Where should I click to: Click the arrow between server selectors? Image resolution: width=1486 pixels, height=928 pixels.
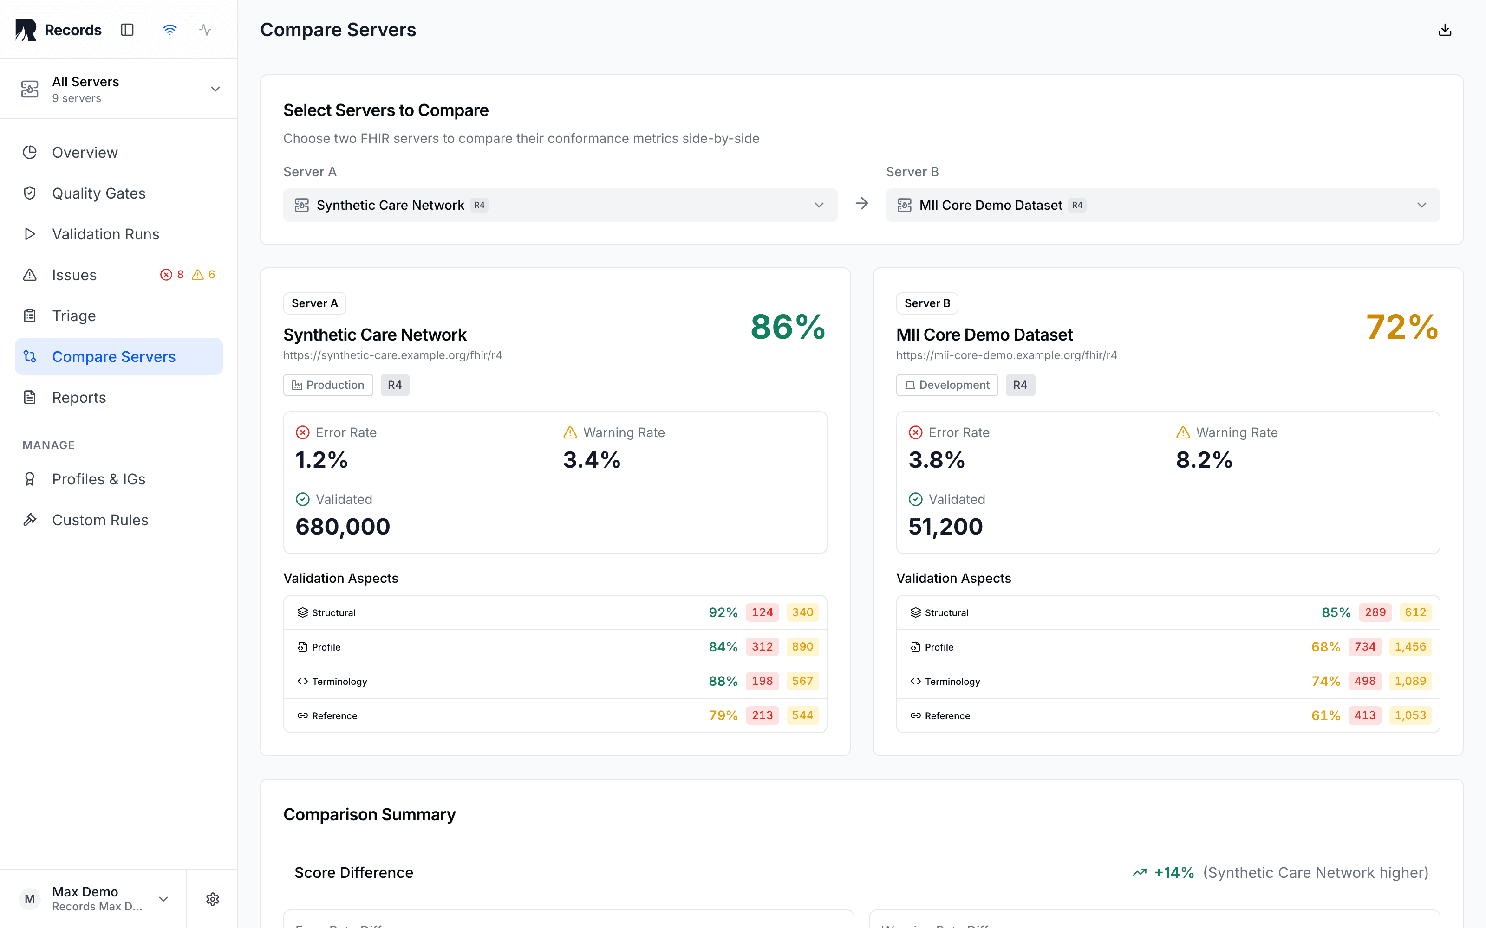(861, 204)
